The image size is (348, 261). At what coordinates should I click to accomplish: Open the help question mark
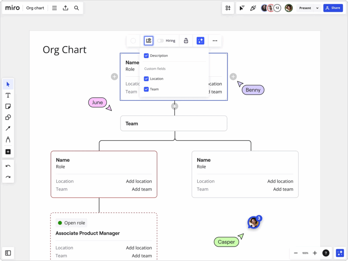pos(326,253)
